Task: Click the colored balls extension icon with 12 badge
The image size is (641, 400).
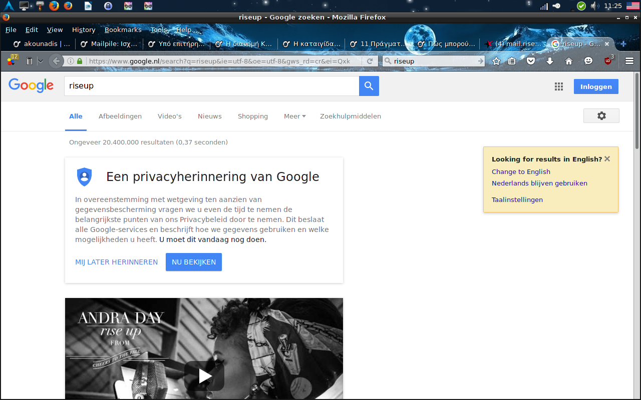Action: [12, 61]
